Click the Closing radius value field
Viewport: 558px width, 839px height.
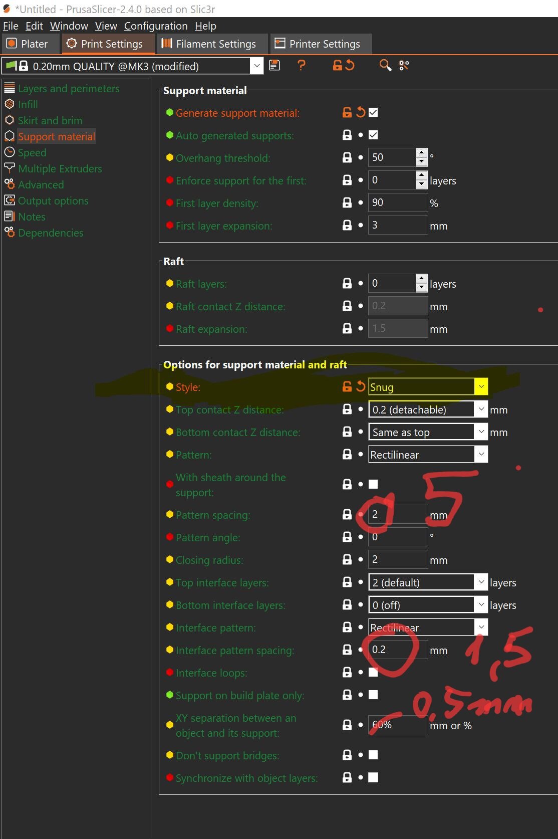pos(398,560)
